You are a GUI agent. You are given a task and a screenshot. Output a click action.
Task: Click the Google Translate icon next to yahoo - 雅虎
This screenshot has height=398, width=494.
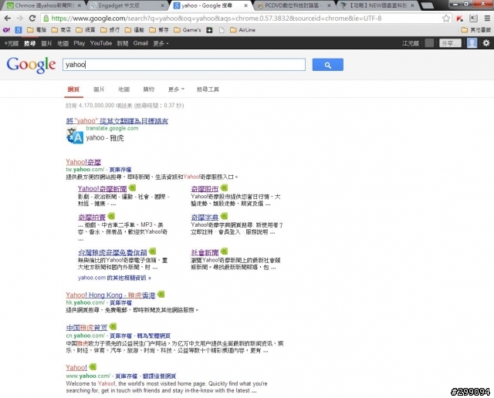point(75,137)
